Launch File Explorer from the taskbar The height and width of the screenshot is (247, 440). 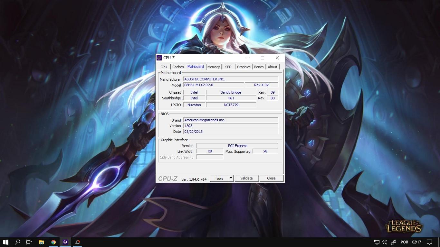tap(41, 242)
